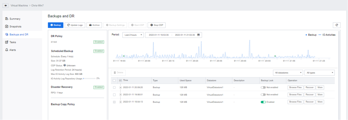The image size is (348, 120).
Task: Click the CDP Status help question icon
Action: tap(64, 65)
